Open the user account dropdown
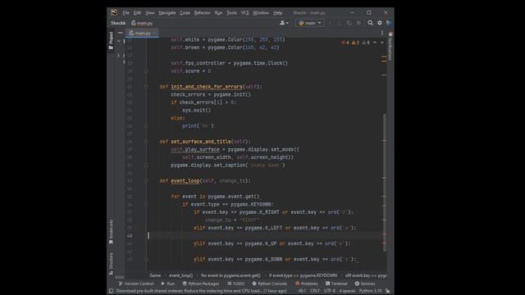Image resolution: width=525 pixels, height=295 pixels. click(x=284, y=23)
